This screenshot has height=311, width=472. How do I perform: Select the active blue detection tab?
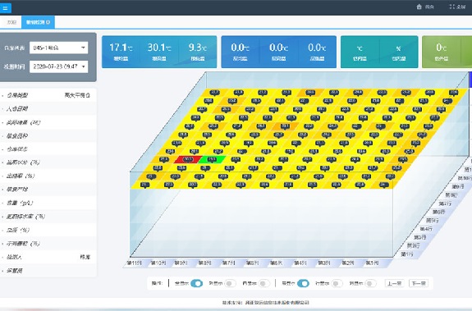38,22
